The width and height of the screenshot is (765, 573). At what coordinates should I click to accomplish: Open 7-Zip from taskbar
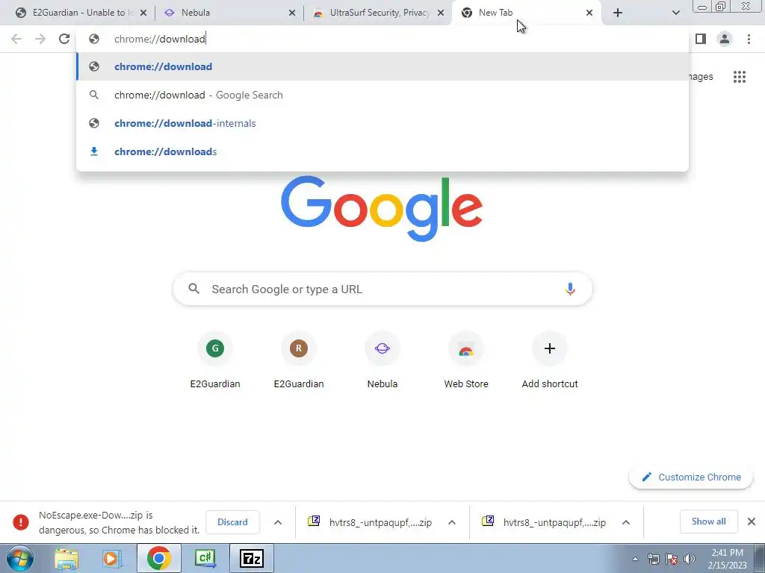click(252, 558)
